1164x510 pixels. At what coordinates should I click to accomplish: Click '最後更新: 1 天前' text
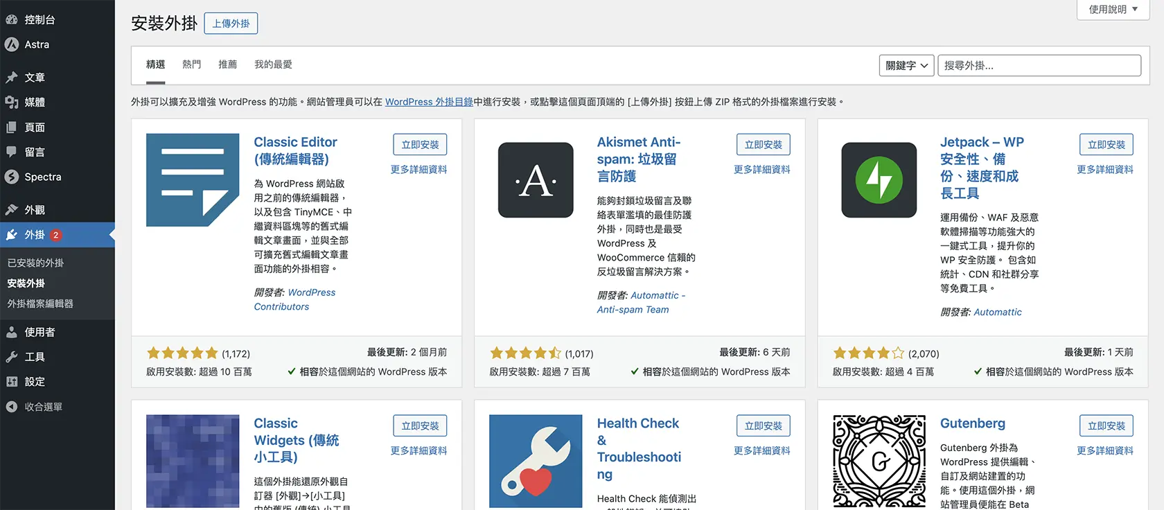pyautogui.click(x=1099, y=353)
